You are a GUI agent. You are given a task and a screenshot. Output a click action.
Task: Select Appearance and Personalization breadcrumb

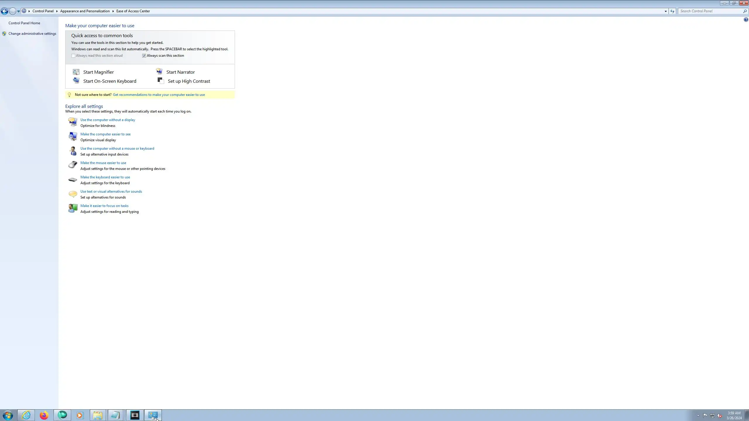point(85,11)
